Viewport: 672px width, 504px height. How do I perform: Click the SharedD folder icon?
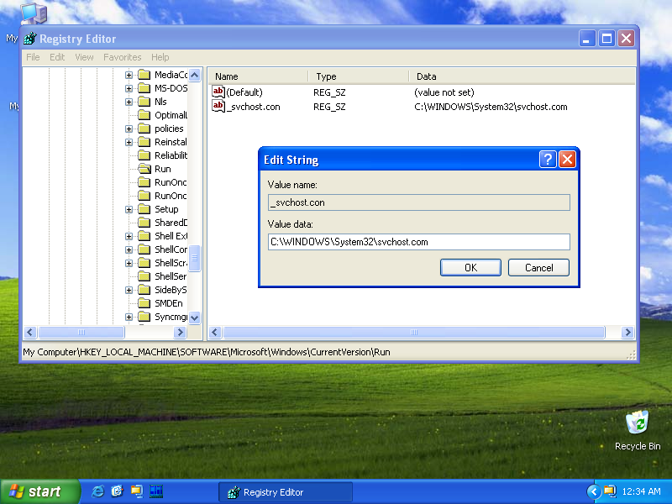pyautogui.click(x=144, y=223)
